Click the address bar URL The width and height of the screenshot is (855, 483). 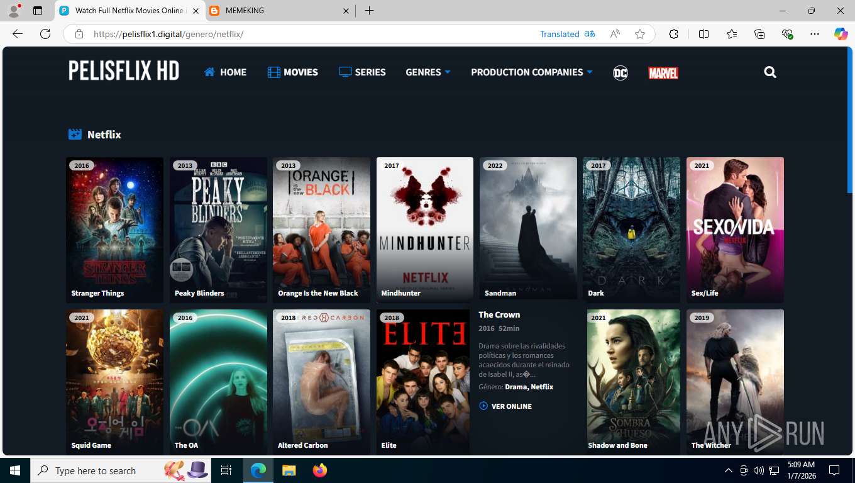[168, 34]
